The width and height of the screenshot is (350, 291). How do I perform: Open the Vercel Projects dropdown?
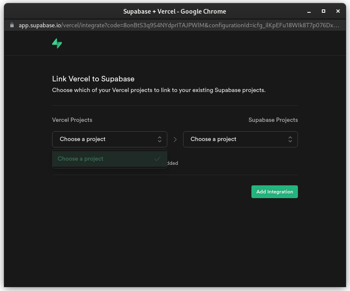click(110, 139)
